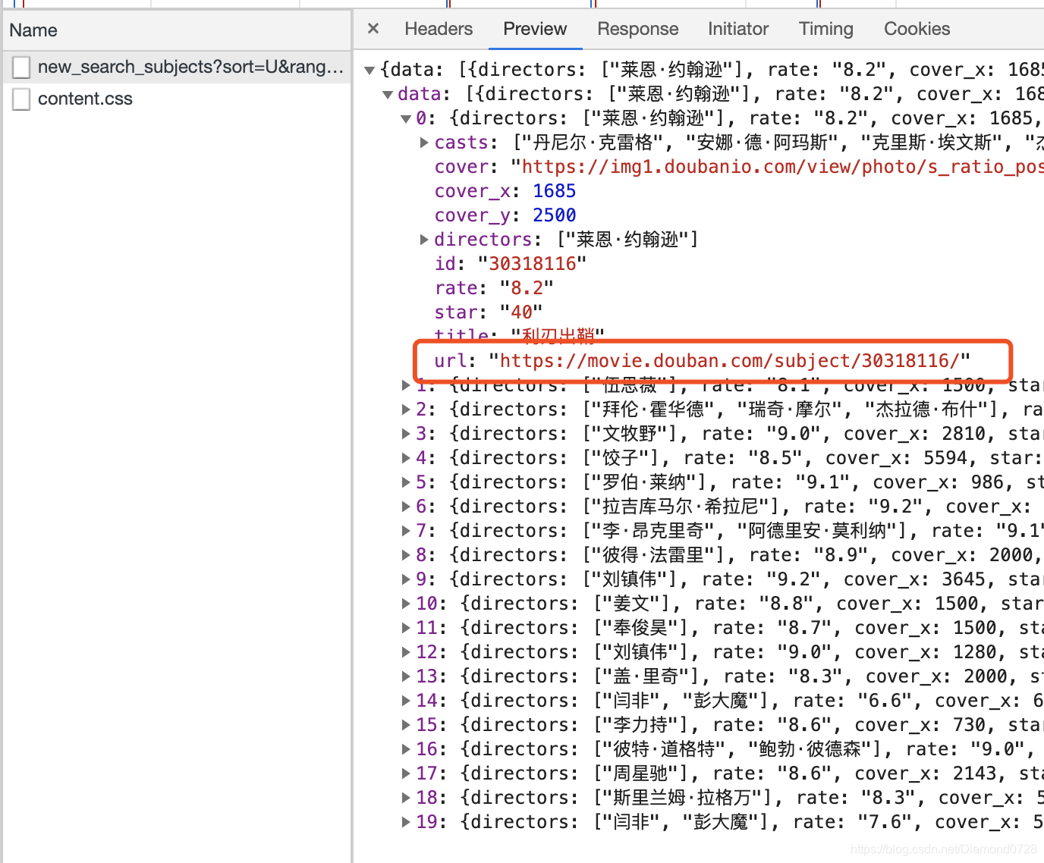
Task: Expand array item 9
Action: (x=407, y=579)
